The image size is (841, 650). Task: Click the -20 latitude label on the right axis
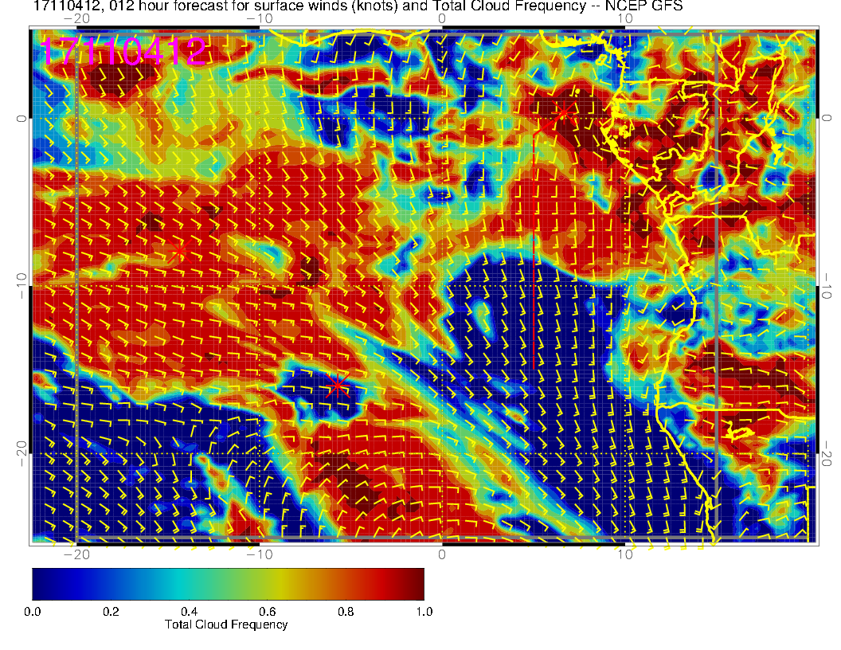click(x=827, y=454)
